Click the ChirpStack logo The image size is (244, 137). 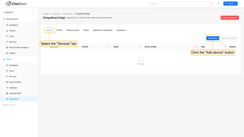[16, 4]
